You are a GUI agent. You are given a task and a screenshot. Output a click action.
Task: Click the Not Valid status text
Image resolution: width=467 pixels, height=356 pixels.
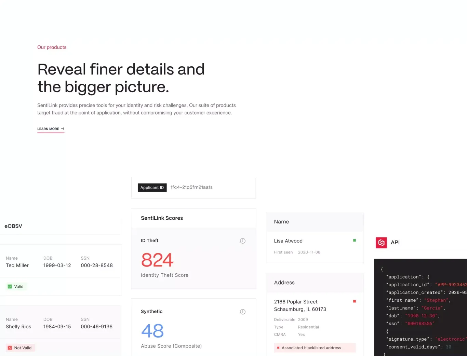(x=23, y=348)
